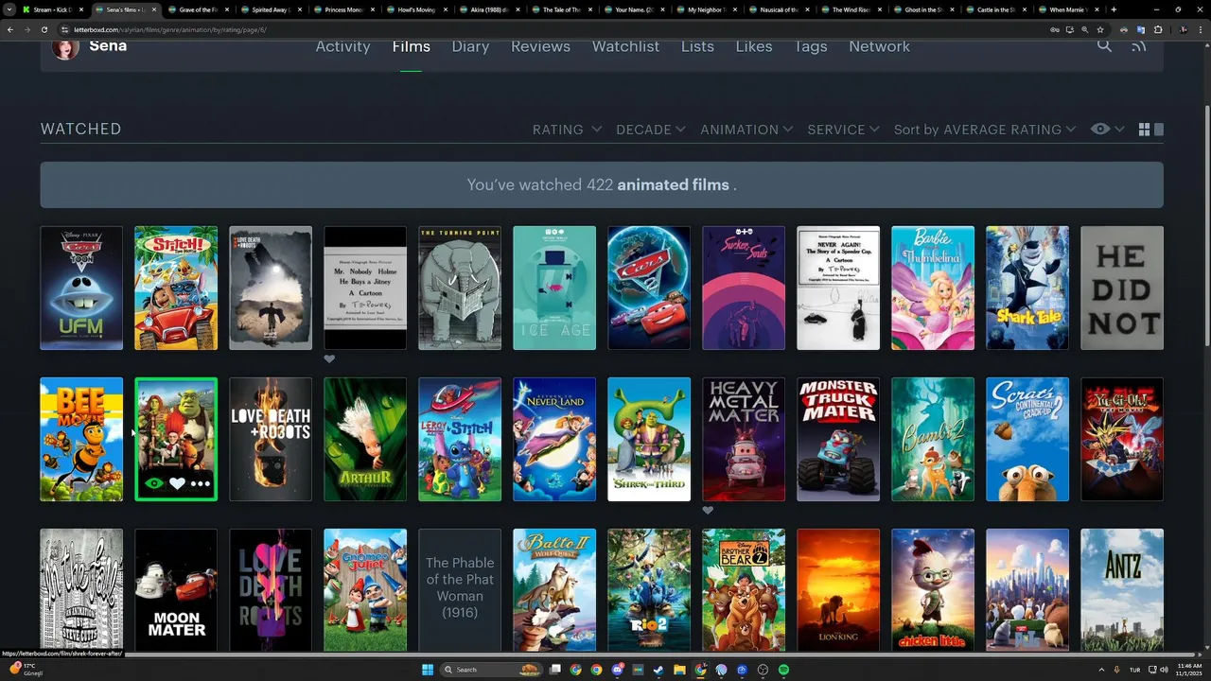
Task: Launch Steam from the taskbar
Action: tap(658, 670)
